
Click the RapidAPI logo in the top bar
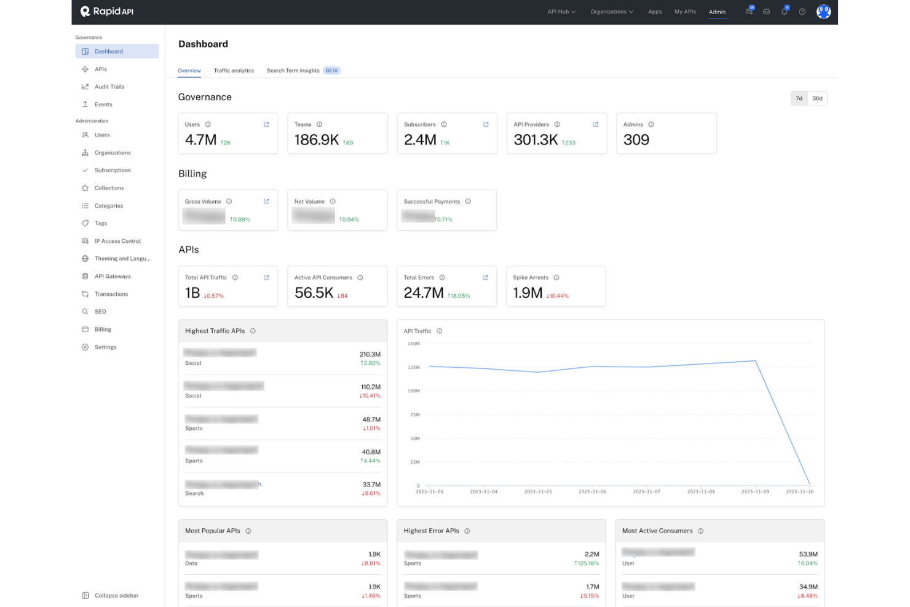(x=106, y=11)
